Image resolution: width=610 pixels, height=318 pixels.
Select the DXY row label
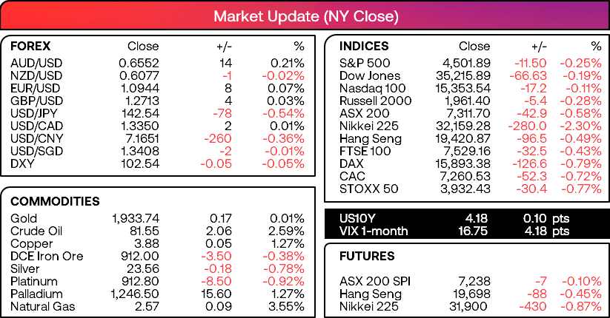(x=22, y=163)
